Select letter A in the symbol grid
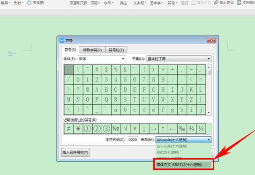 coord(97,89)
